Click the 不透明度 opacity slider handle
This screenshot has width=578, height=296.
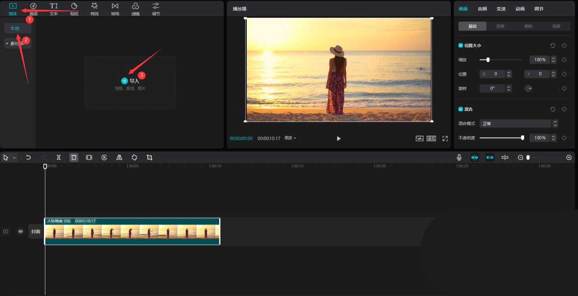click(x=522, y=138)
